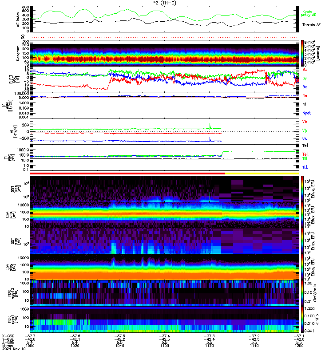Click the black Ni legend label
The image size is (333, 355).
pyautogui.click(x=304, y=104)
